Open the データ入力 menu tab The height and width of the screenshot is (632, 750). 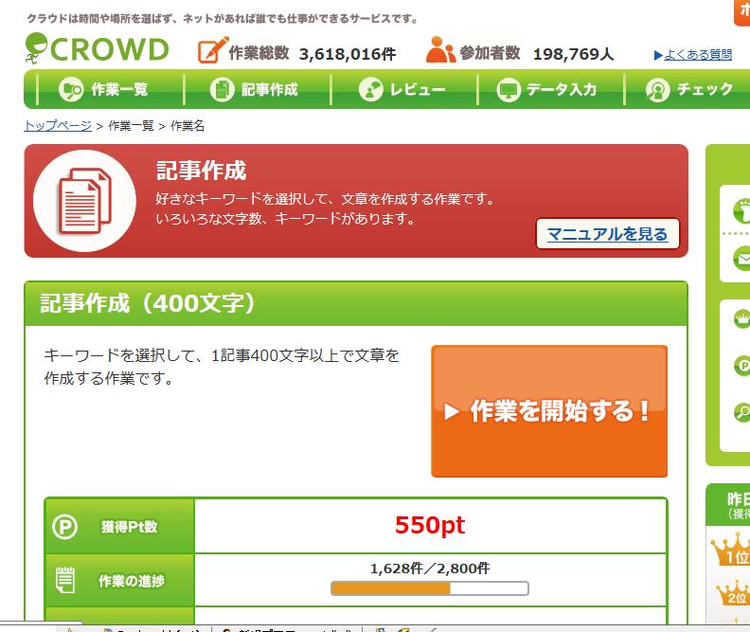click(x=547, y=90)
